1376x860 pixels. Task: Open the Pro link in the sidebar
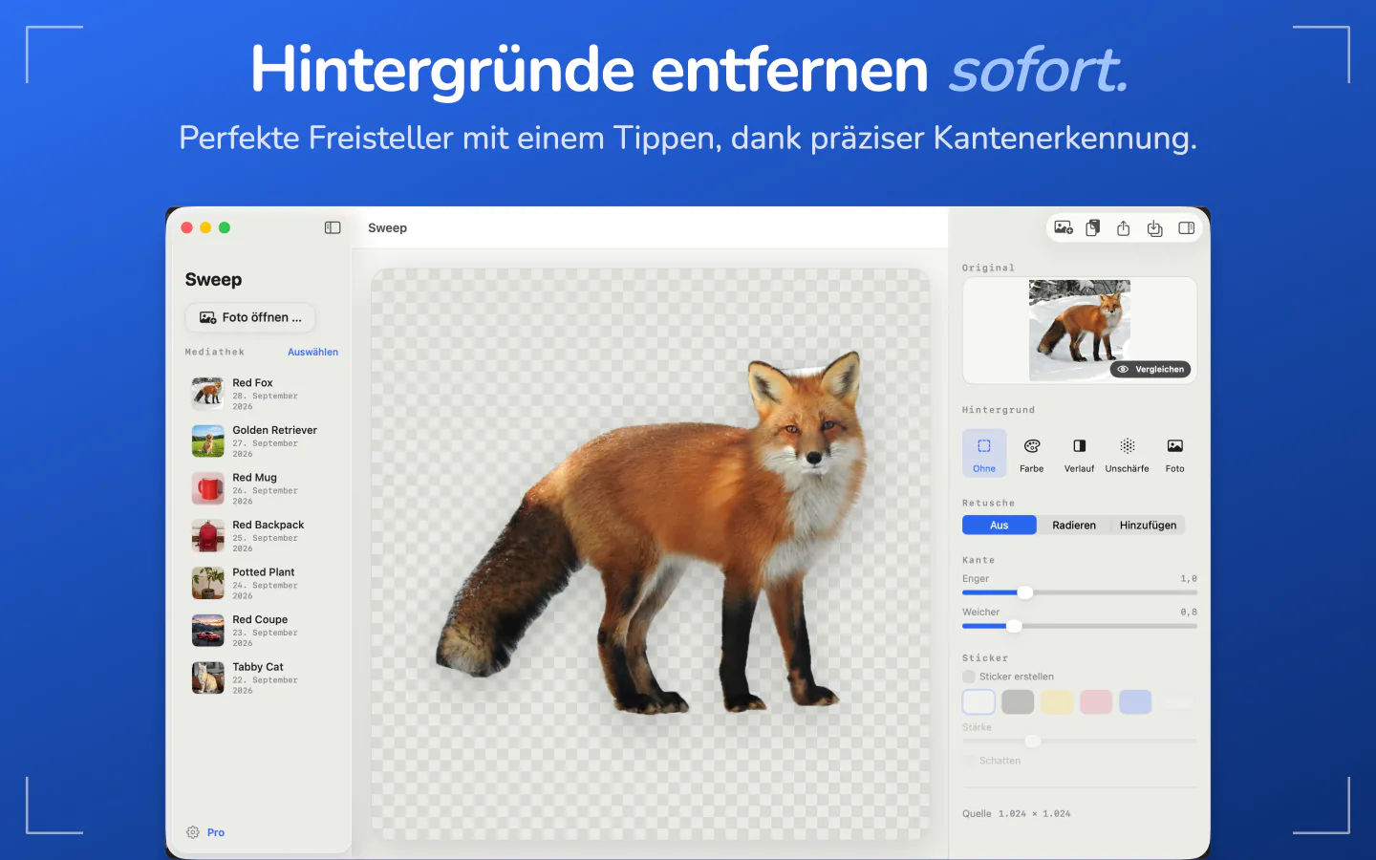tap(216, 832)
